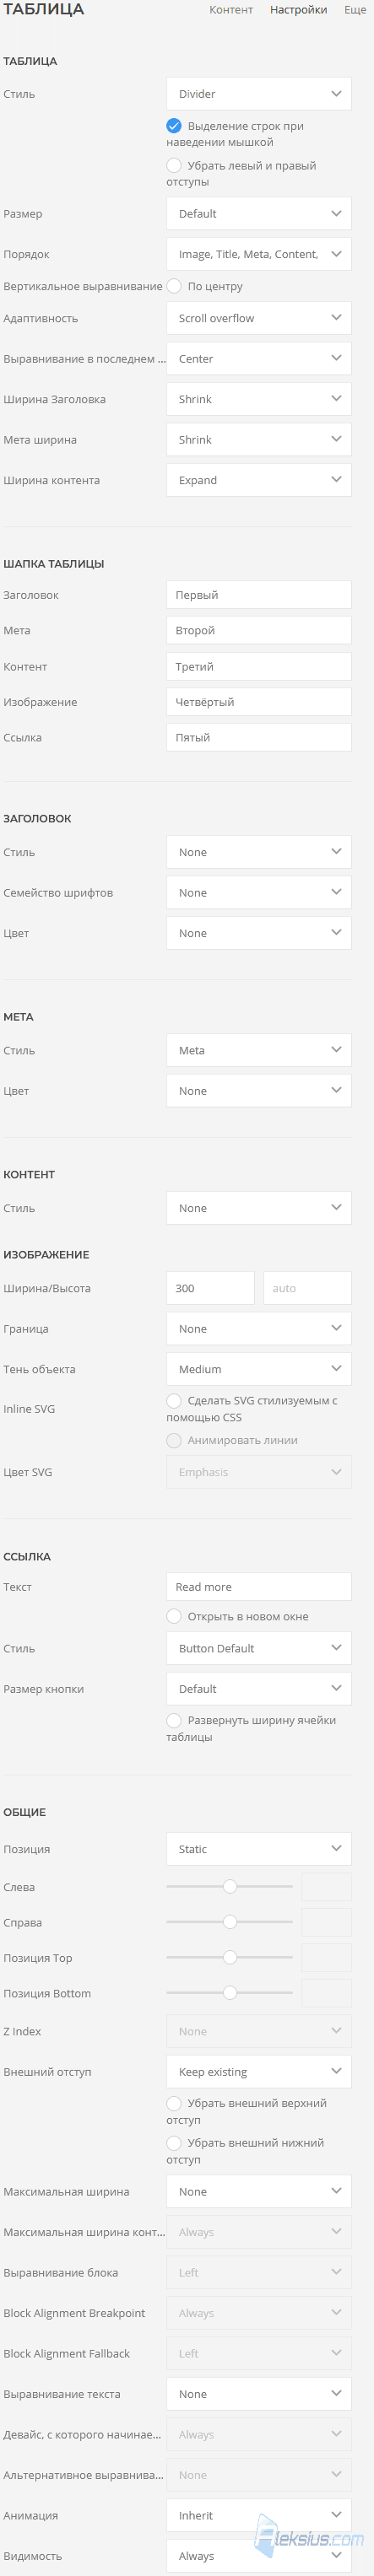Screen dimensions: 374x2576
Task: Open the Адаптивность dropdown showing Scroll overflow
Action: pos(258,318)
